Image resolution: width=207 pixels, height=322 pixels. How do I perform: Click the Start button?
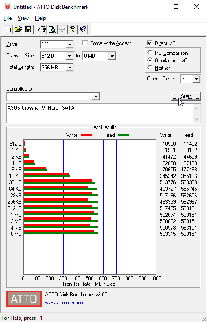[x=186, y=96]
